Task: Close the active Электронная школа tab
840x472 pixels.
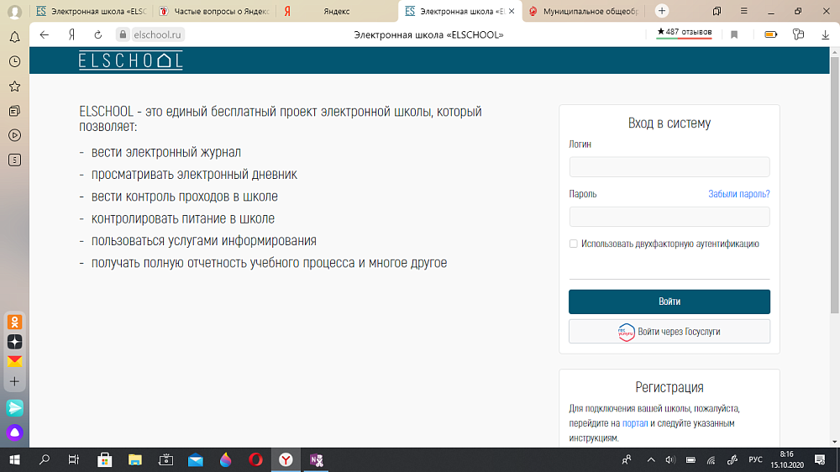Action: (x=512, y=11)
